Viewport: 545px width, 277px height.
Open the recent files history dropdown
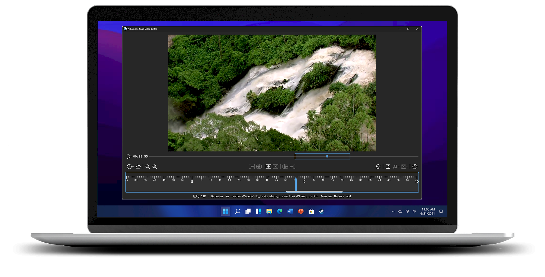[130, 167]
